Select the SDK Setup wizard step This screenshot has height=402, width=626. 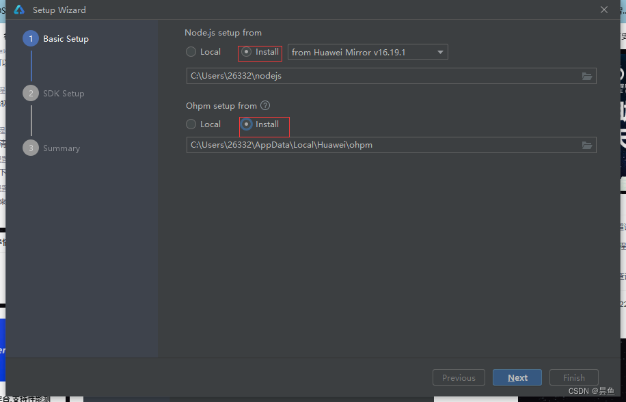click(54, 94)
